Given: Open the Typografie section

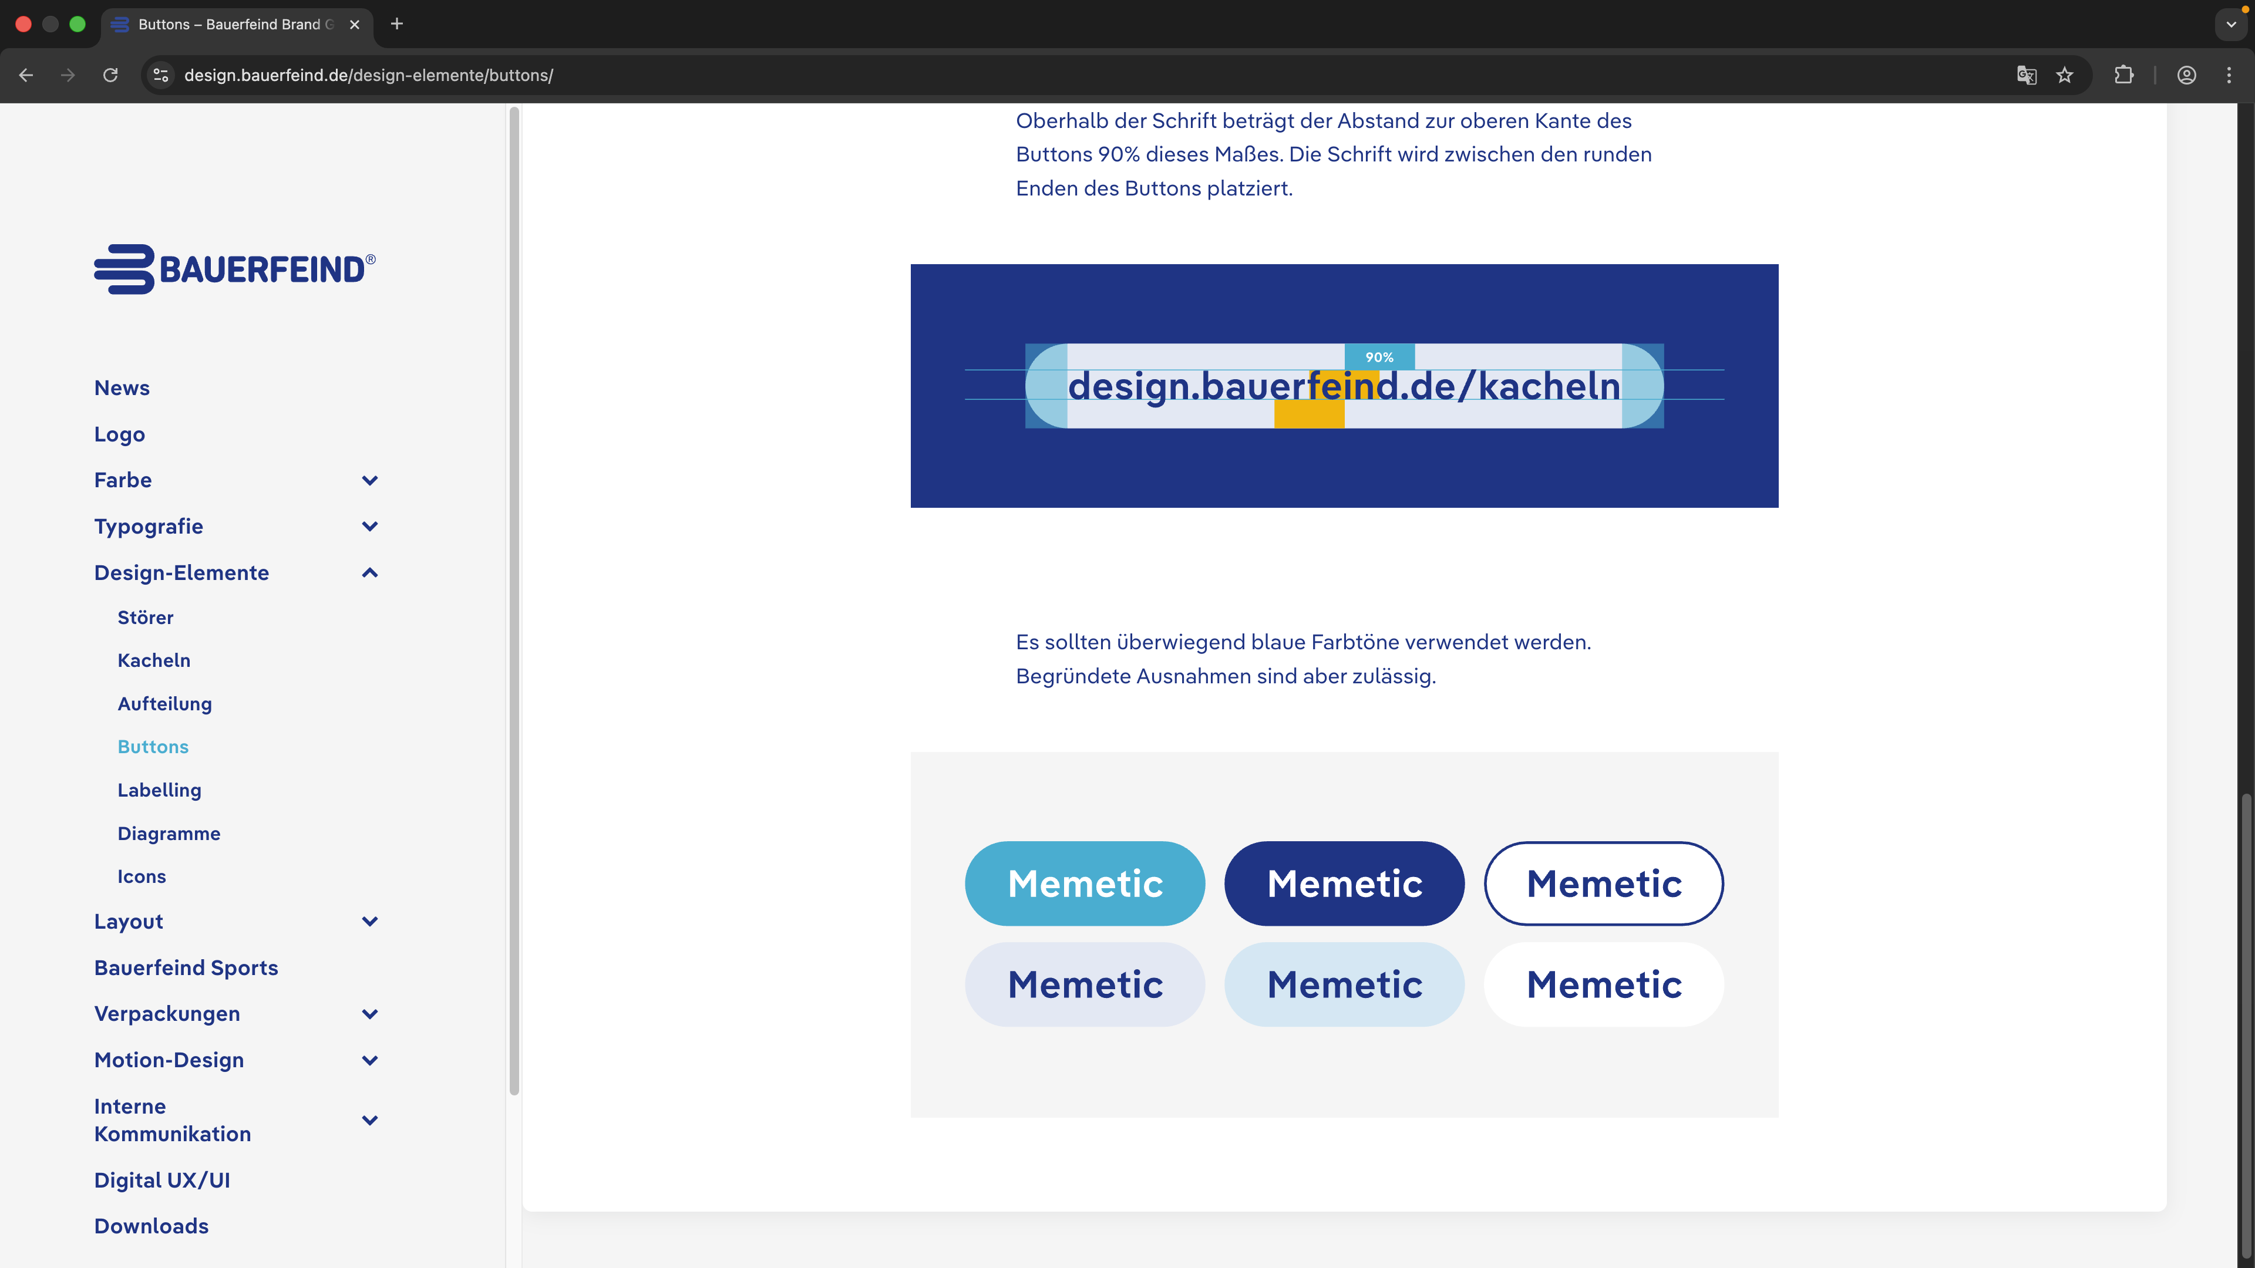Looking at the screenshot, I should (149, 527).
